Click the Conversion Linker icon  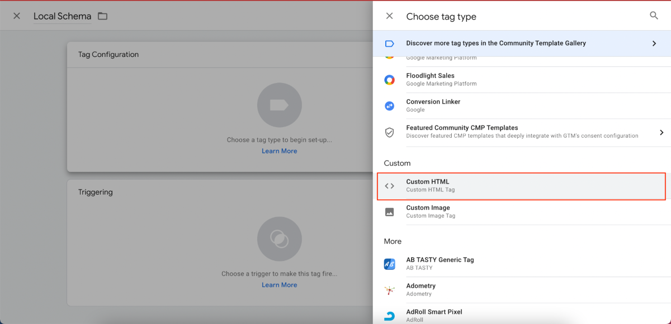(390, 106)
